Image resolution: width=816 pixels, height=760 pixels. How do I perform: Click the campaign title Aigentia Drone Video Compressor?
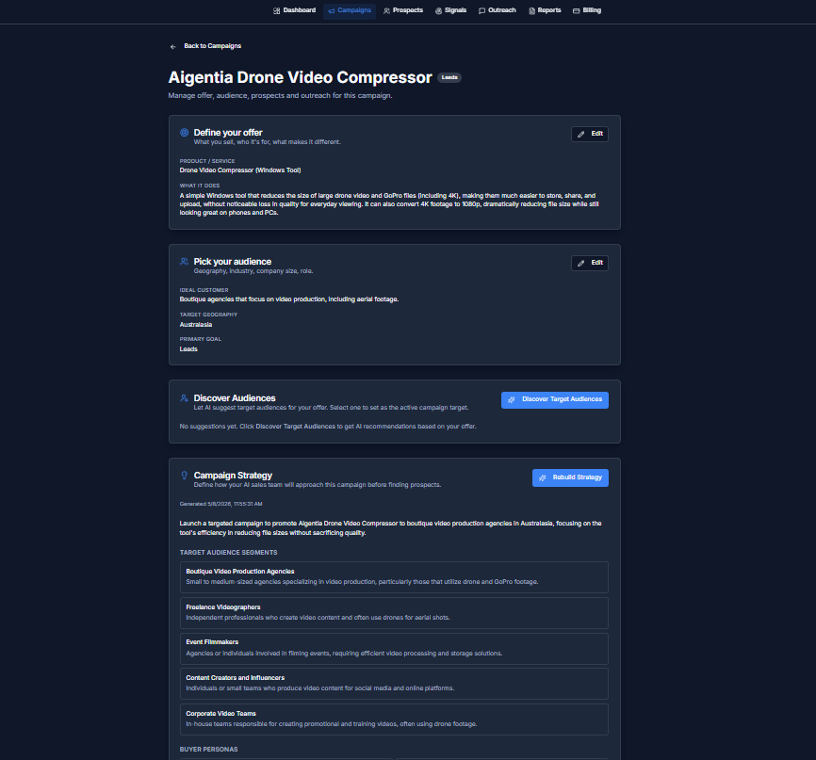pos(300,77)
